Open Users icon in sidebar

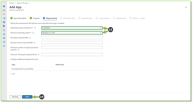coord(4,34)
